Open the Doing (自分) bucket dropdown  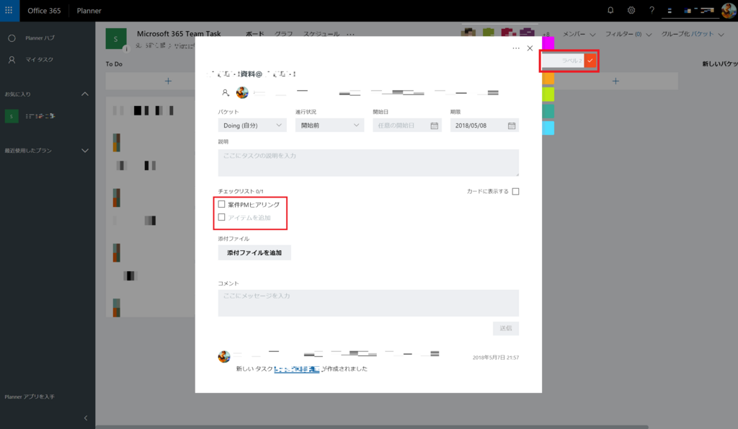coord(252,125)
